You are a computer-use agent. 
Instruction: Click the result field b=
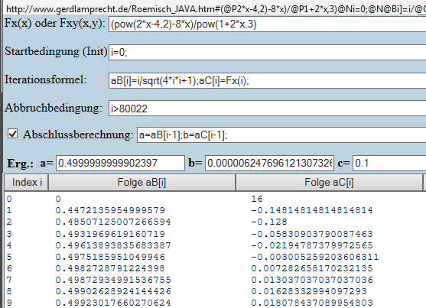pos(269,164)
